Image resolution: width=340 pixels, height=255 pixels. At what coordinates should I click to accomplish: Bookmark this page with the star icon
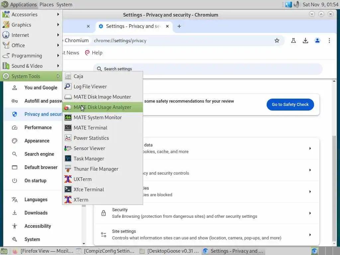[277, 41]
